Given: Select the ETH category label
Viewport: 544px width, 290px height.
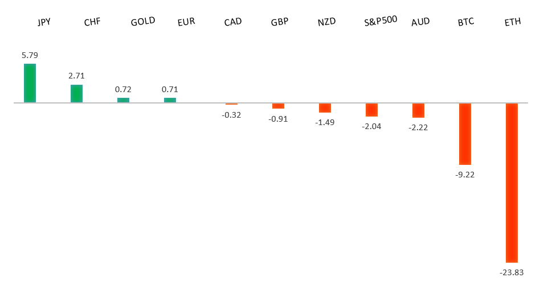Looking at the screenshot, I should [x=513, y=22].
